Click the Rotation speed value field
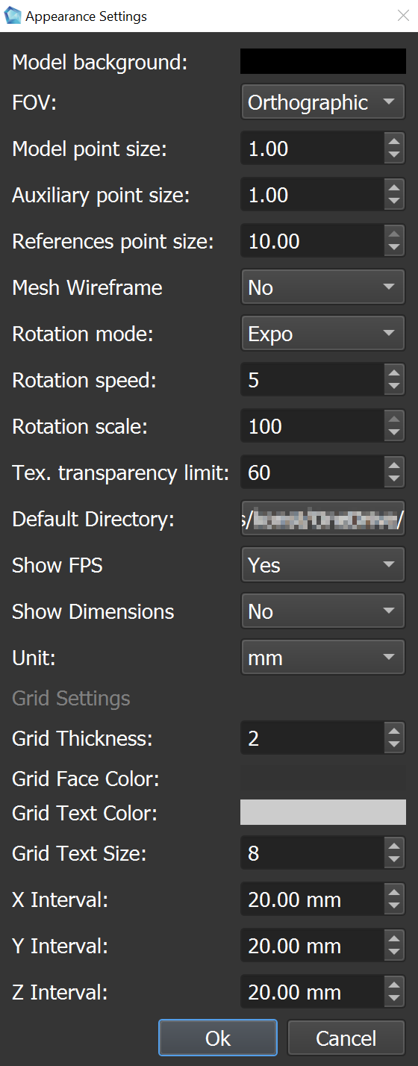 312,381
